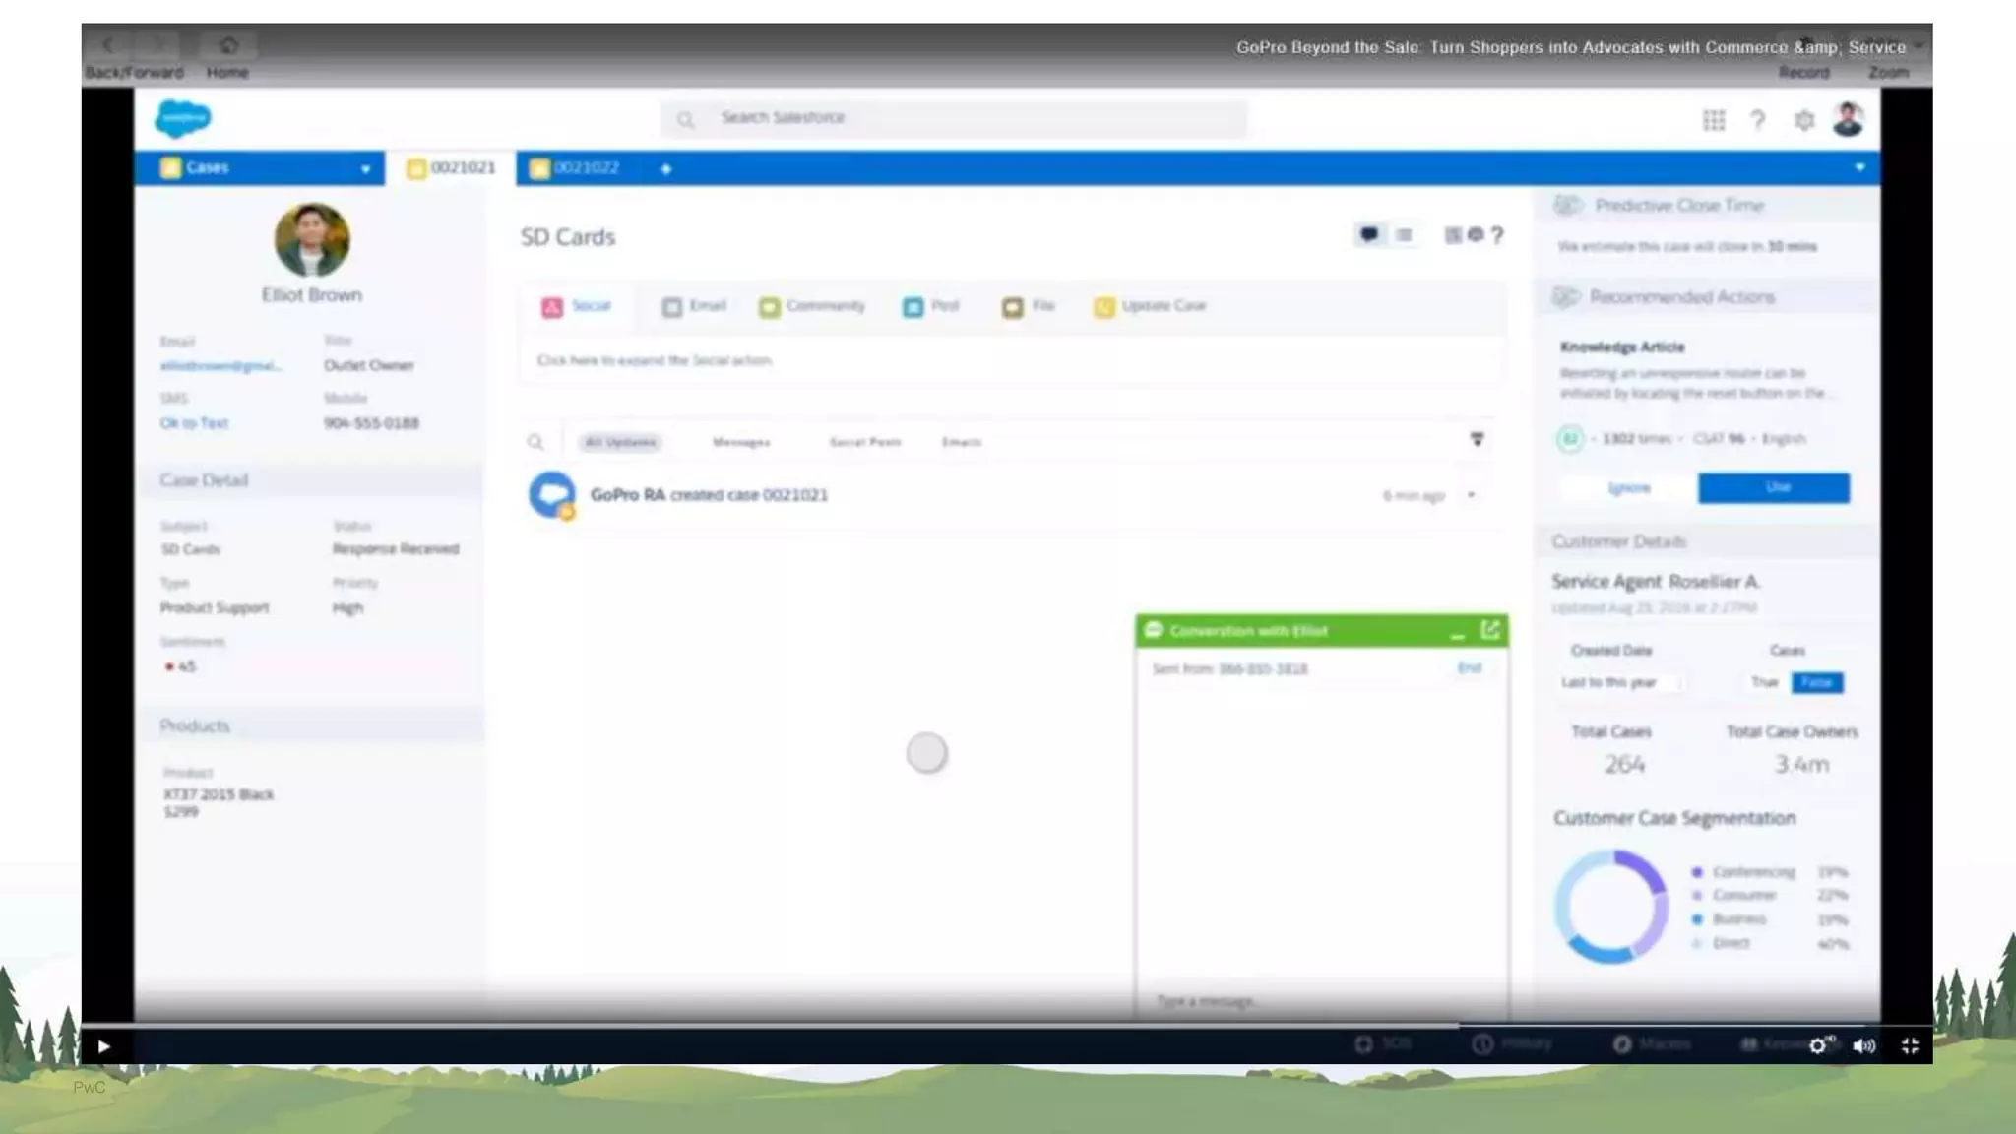Image resolution: width=2016 pixels, height=1134 pixels.
Task: Select the True toggle under Cases
Action: [x=1765, y=682]
